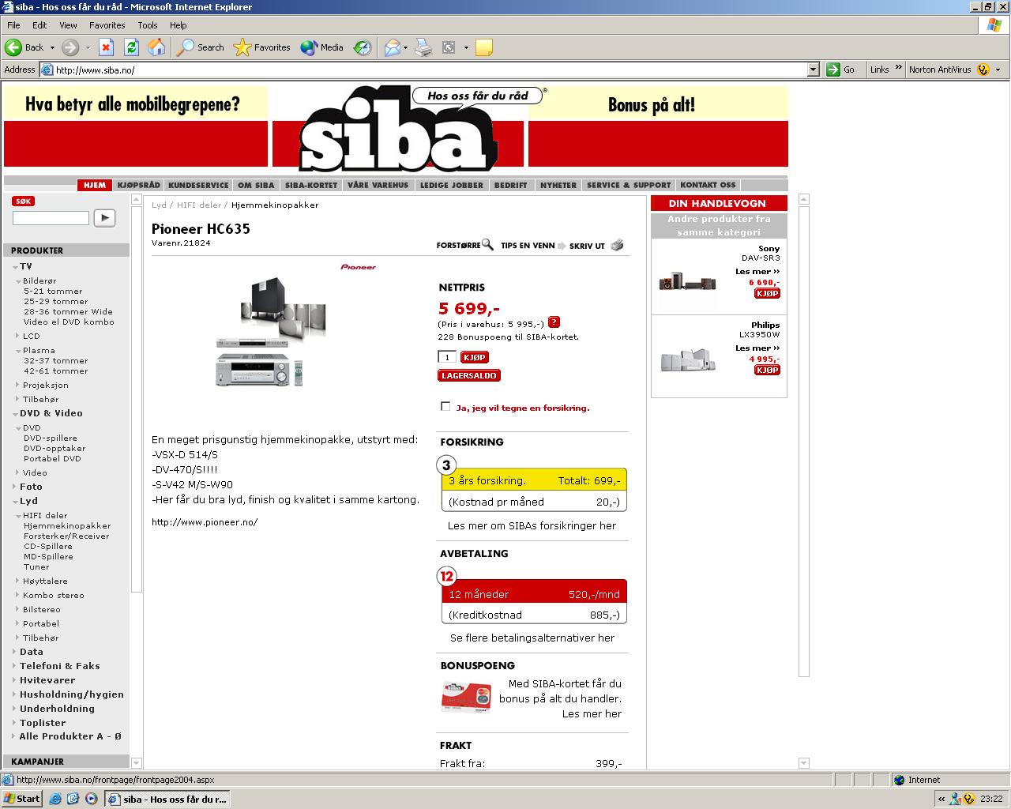Click 'Se flere betalingsalternativer her' link
The image size is (1011, 809).
tap(532, 638)
